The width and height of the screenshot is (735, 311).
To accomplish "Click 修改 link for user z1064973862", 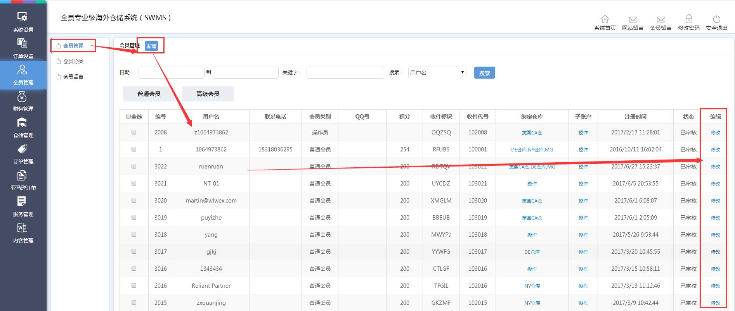I will coord(715,132).
